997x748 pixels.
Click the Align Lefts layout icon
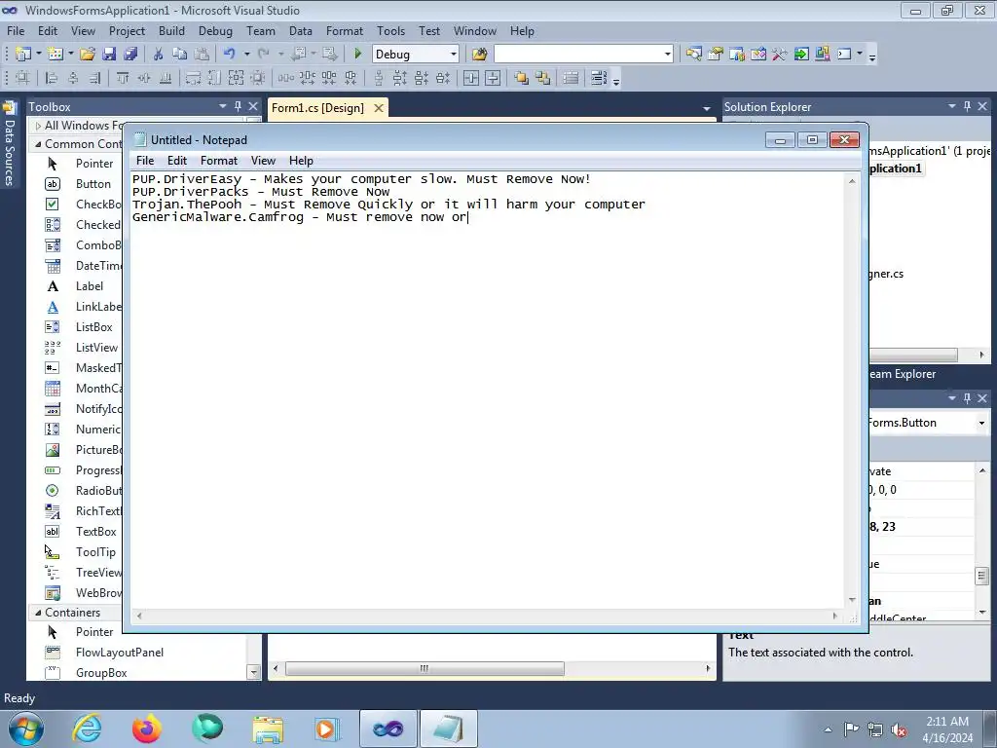point(52,78)
